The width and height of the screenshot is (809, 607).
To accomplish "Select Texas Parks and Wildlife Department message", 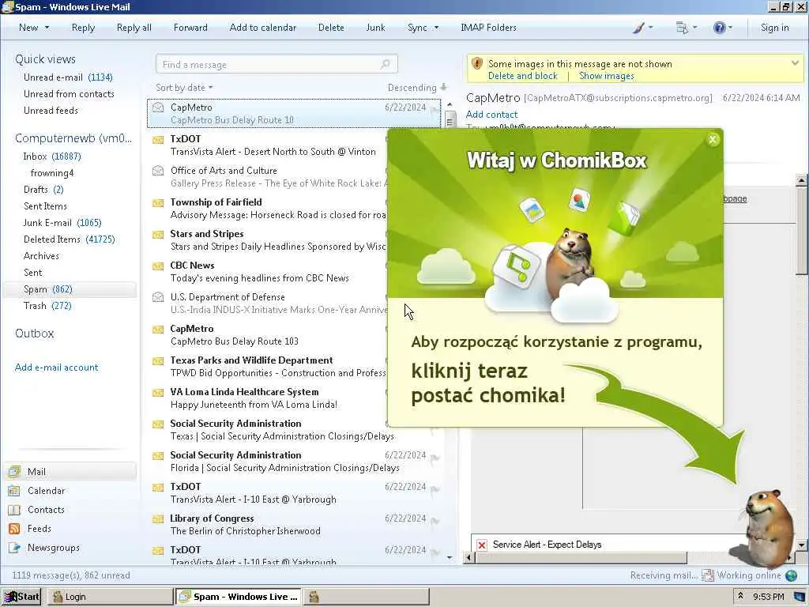I will [269, 367].
